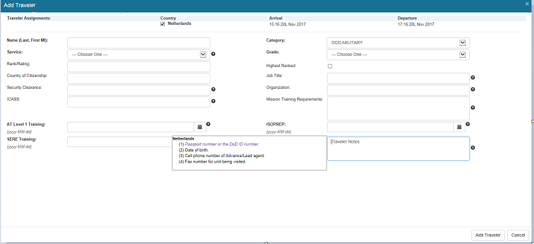Click help icon for Mission Training Requirements
Screen dimensions: 534x244
[472, 107]
